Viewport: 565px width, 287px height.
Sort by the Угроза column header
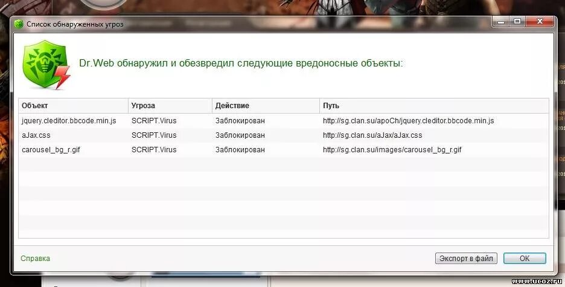click(170, 106)
